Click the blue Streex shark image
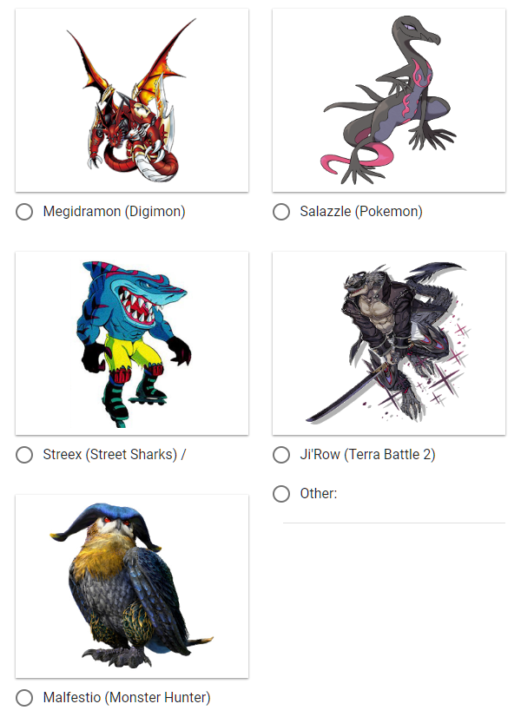This screenshot has width=521, height=717. click(x=132, y=344)
